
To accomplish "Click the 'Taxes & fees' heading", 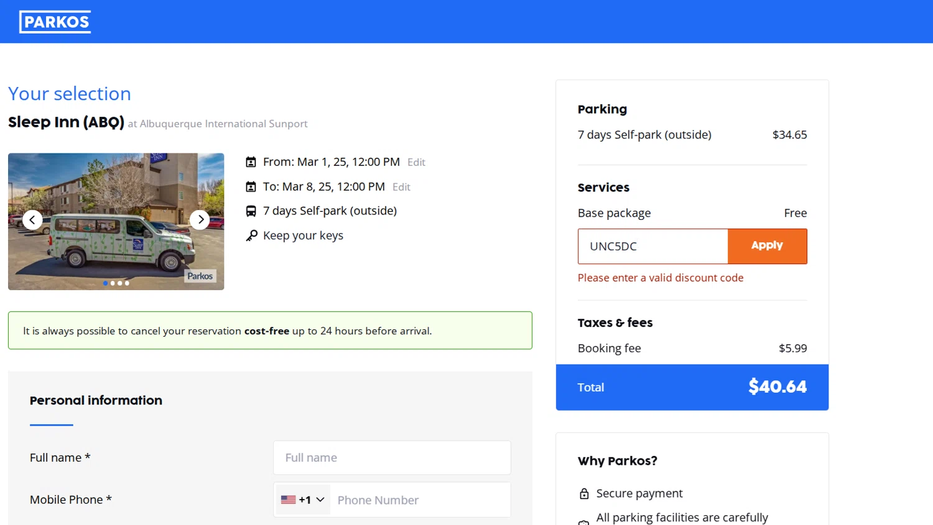I will 615,322.
